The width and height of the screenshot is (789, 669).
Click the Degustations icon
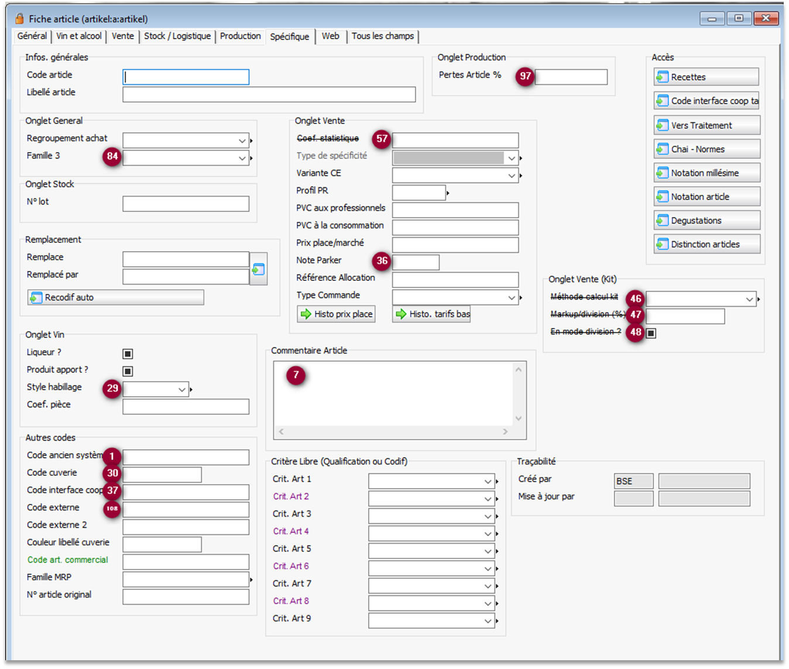click(662, 221)
